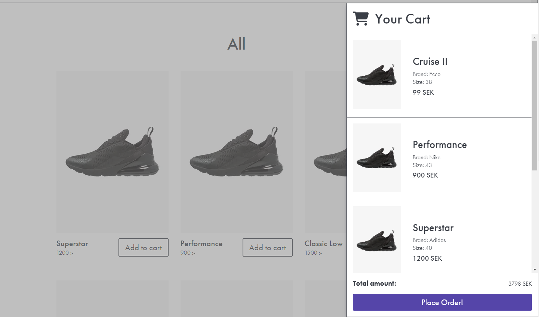Click the 'Your Cart' heading
Screen dimensions: 539x317
(x=403, y=19)
